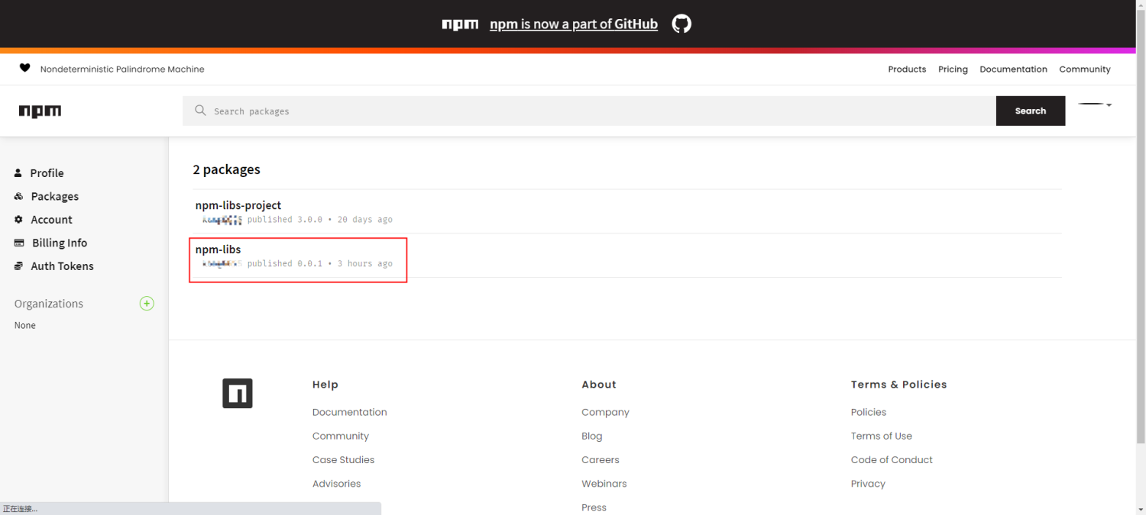Open the Pricing top menu

click(x=953, y=69)
